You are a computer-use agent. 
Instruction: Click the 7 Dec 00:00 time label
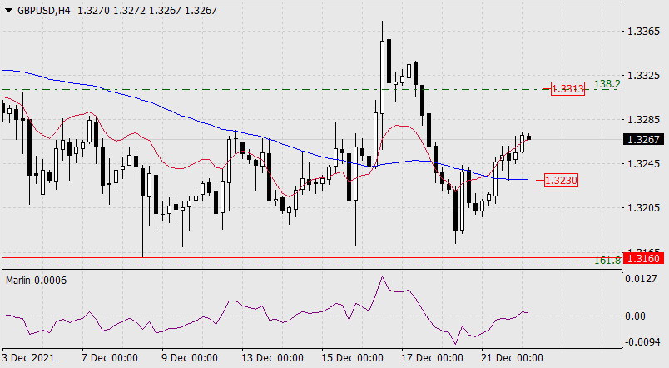click(x=110, y=357)
